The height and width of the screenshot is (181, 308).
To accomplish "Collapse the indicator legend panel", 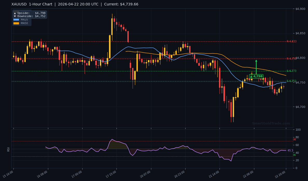I will tap(22, 21).
